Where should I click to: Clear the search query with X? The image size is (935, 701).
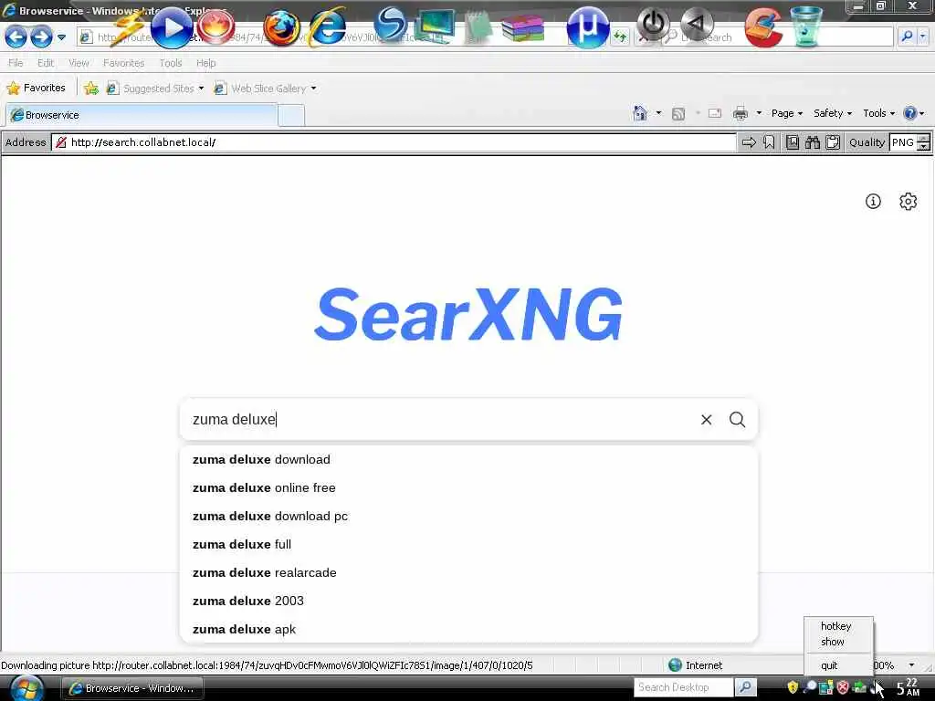pyautogui.click(x=707, y=420)
